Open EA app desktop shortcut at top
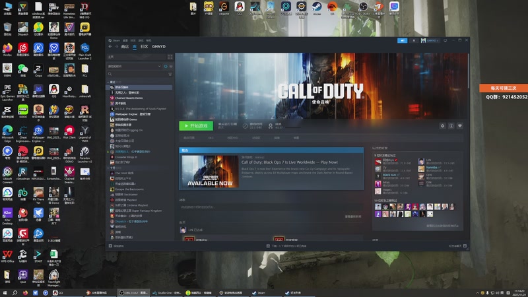 332,8
